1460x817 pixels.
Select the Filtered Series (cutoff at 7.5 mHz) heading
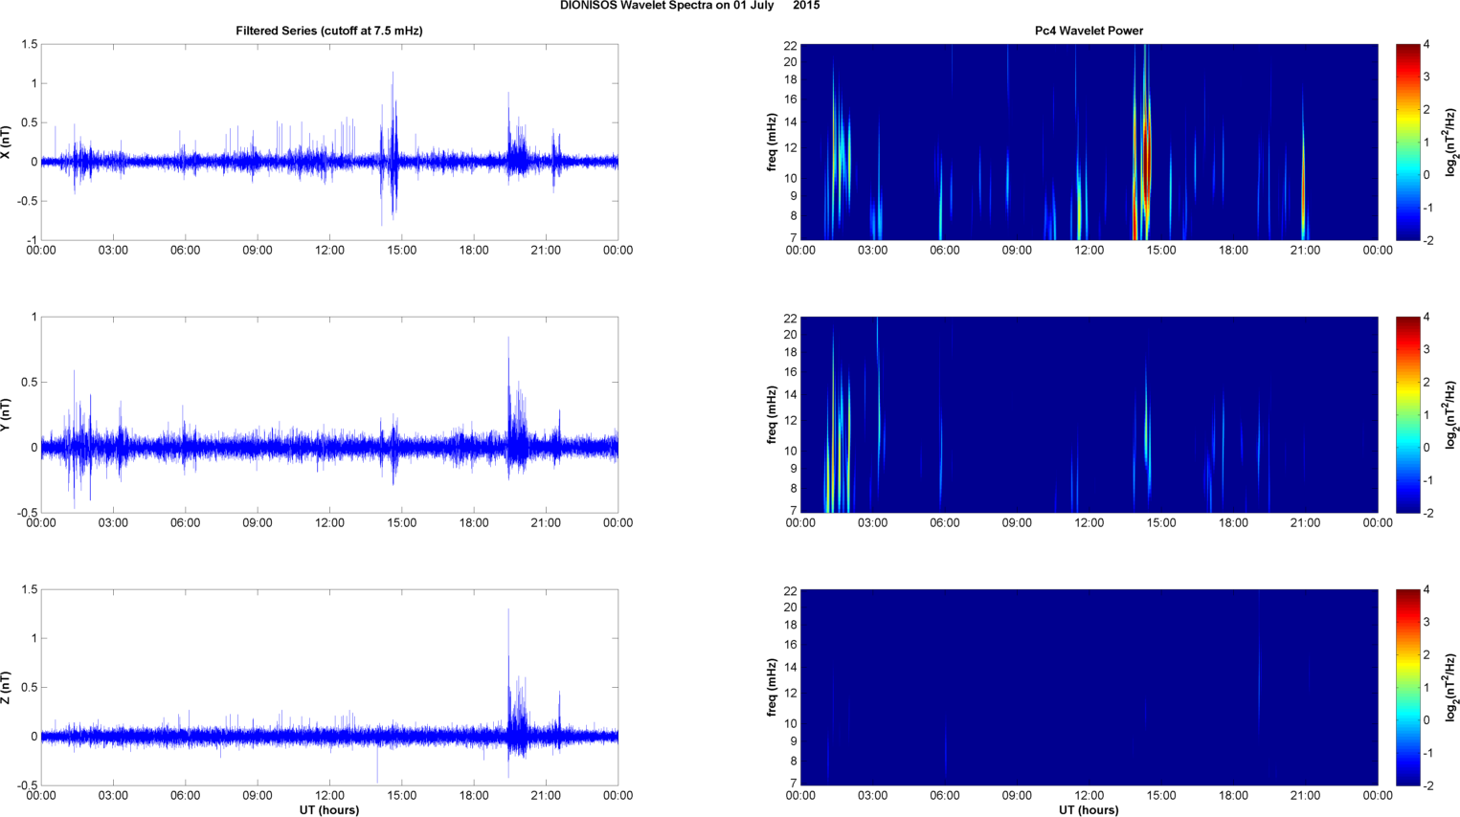pos(329,31)
